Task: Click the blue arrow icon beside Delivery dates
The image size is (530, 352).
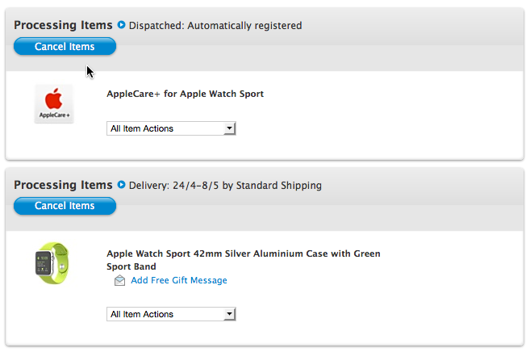Action: coord(121,185)
